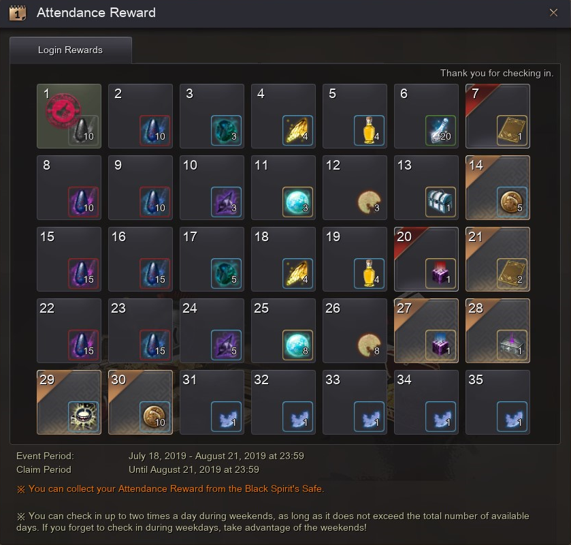Select the day 11 cyan orb icon
Image resolution: width=571 pixels, height=545 pixels.
[298, 202]
